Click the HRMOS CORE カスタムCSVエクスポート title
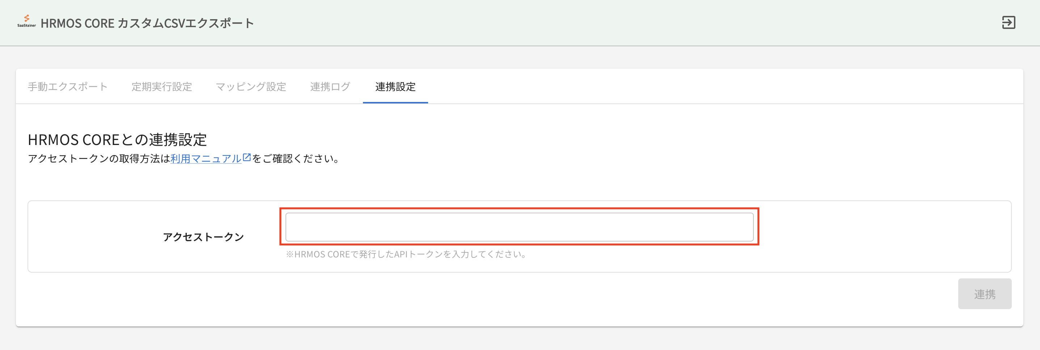 [x=148, y=23]
